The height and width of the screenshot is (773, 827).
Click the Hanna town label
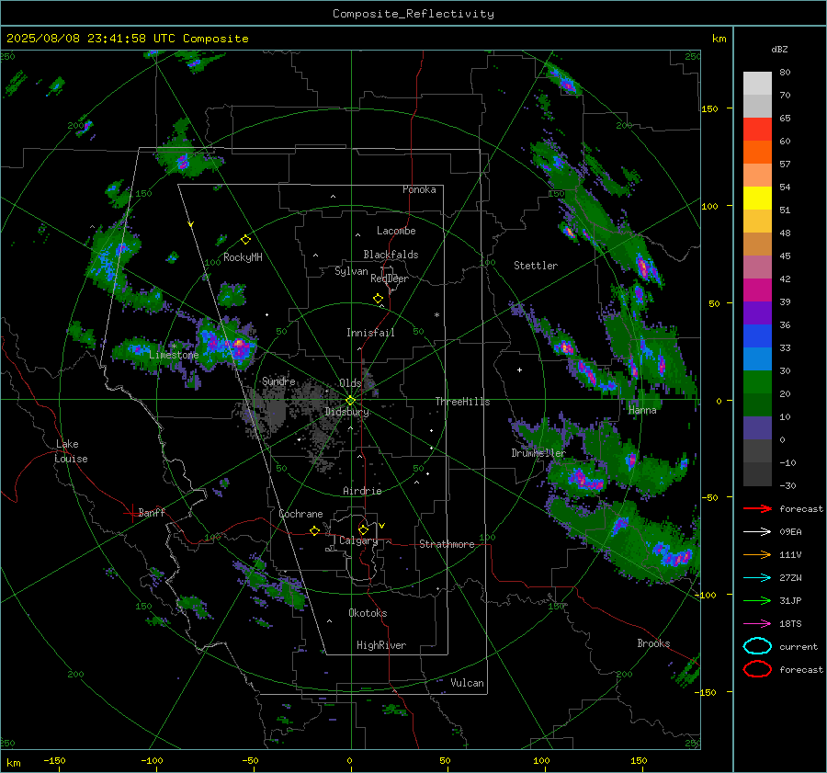[x=642, y=410]
